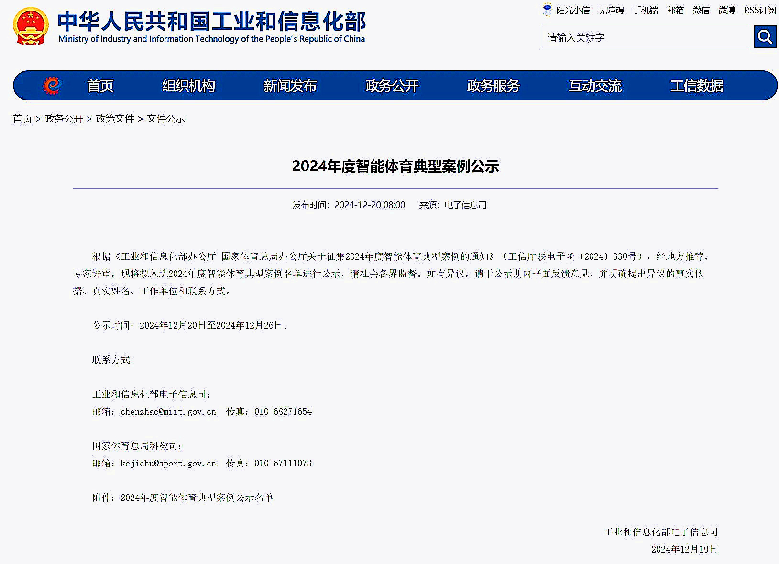Screen dimensions: 779x564
Task: Subscribe via the RSS订阅 link
Action: (760, 10)
